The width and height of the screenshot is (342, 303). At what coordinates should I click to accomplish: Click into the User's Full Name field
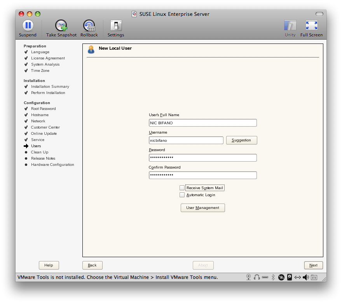(202, 123)
